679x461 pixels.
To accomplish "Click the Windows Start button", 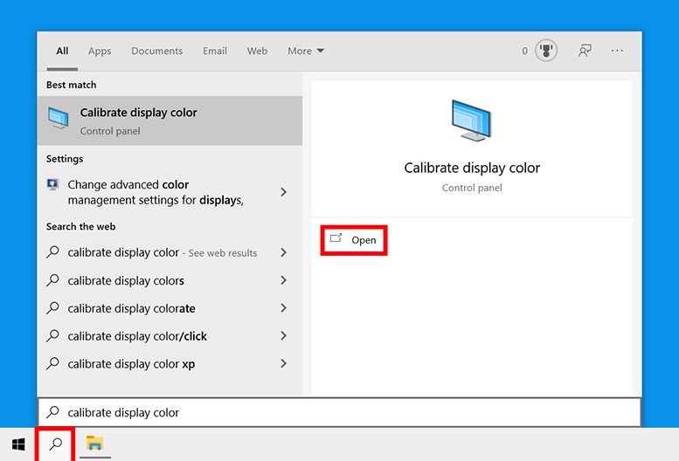I will (x=18, y=444).
